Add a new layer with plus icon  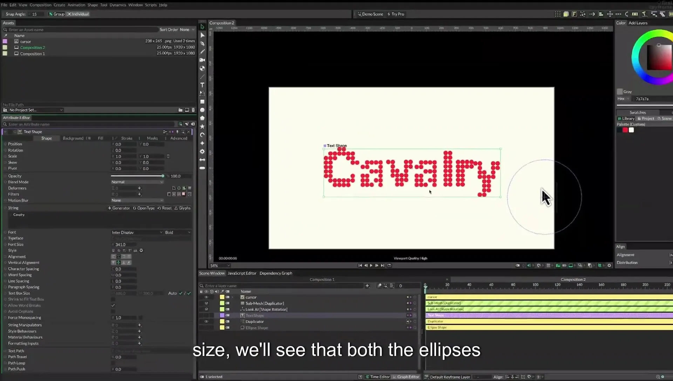(367, 286)
